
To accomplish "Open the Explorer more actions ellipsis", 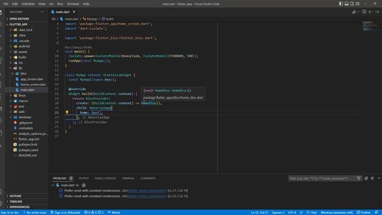I will (42, 12).
